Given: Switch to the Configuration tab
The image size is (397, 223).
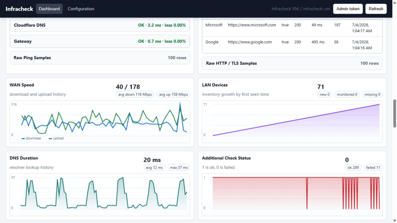Looking at the screenshot, I should (81, 9).
